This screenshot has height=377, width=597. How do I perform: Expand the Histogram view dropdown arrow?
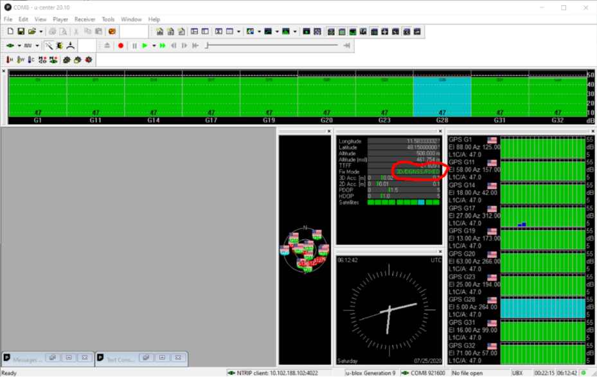pos(295,32)
